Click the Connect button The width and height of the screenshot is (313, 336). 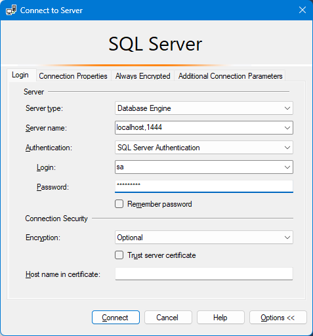115,317
